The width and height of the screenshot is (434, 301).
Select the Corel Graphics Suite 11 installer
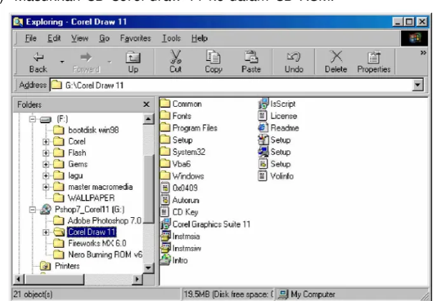coord(206,224)
